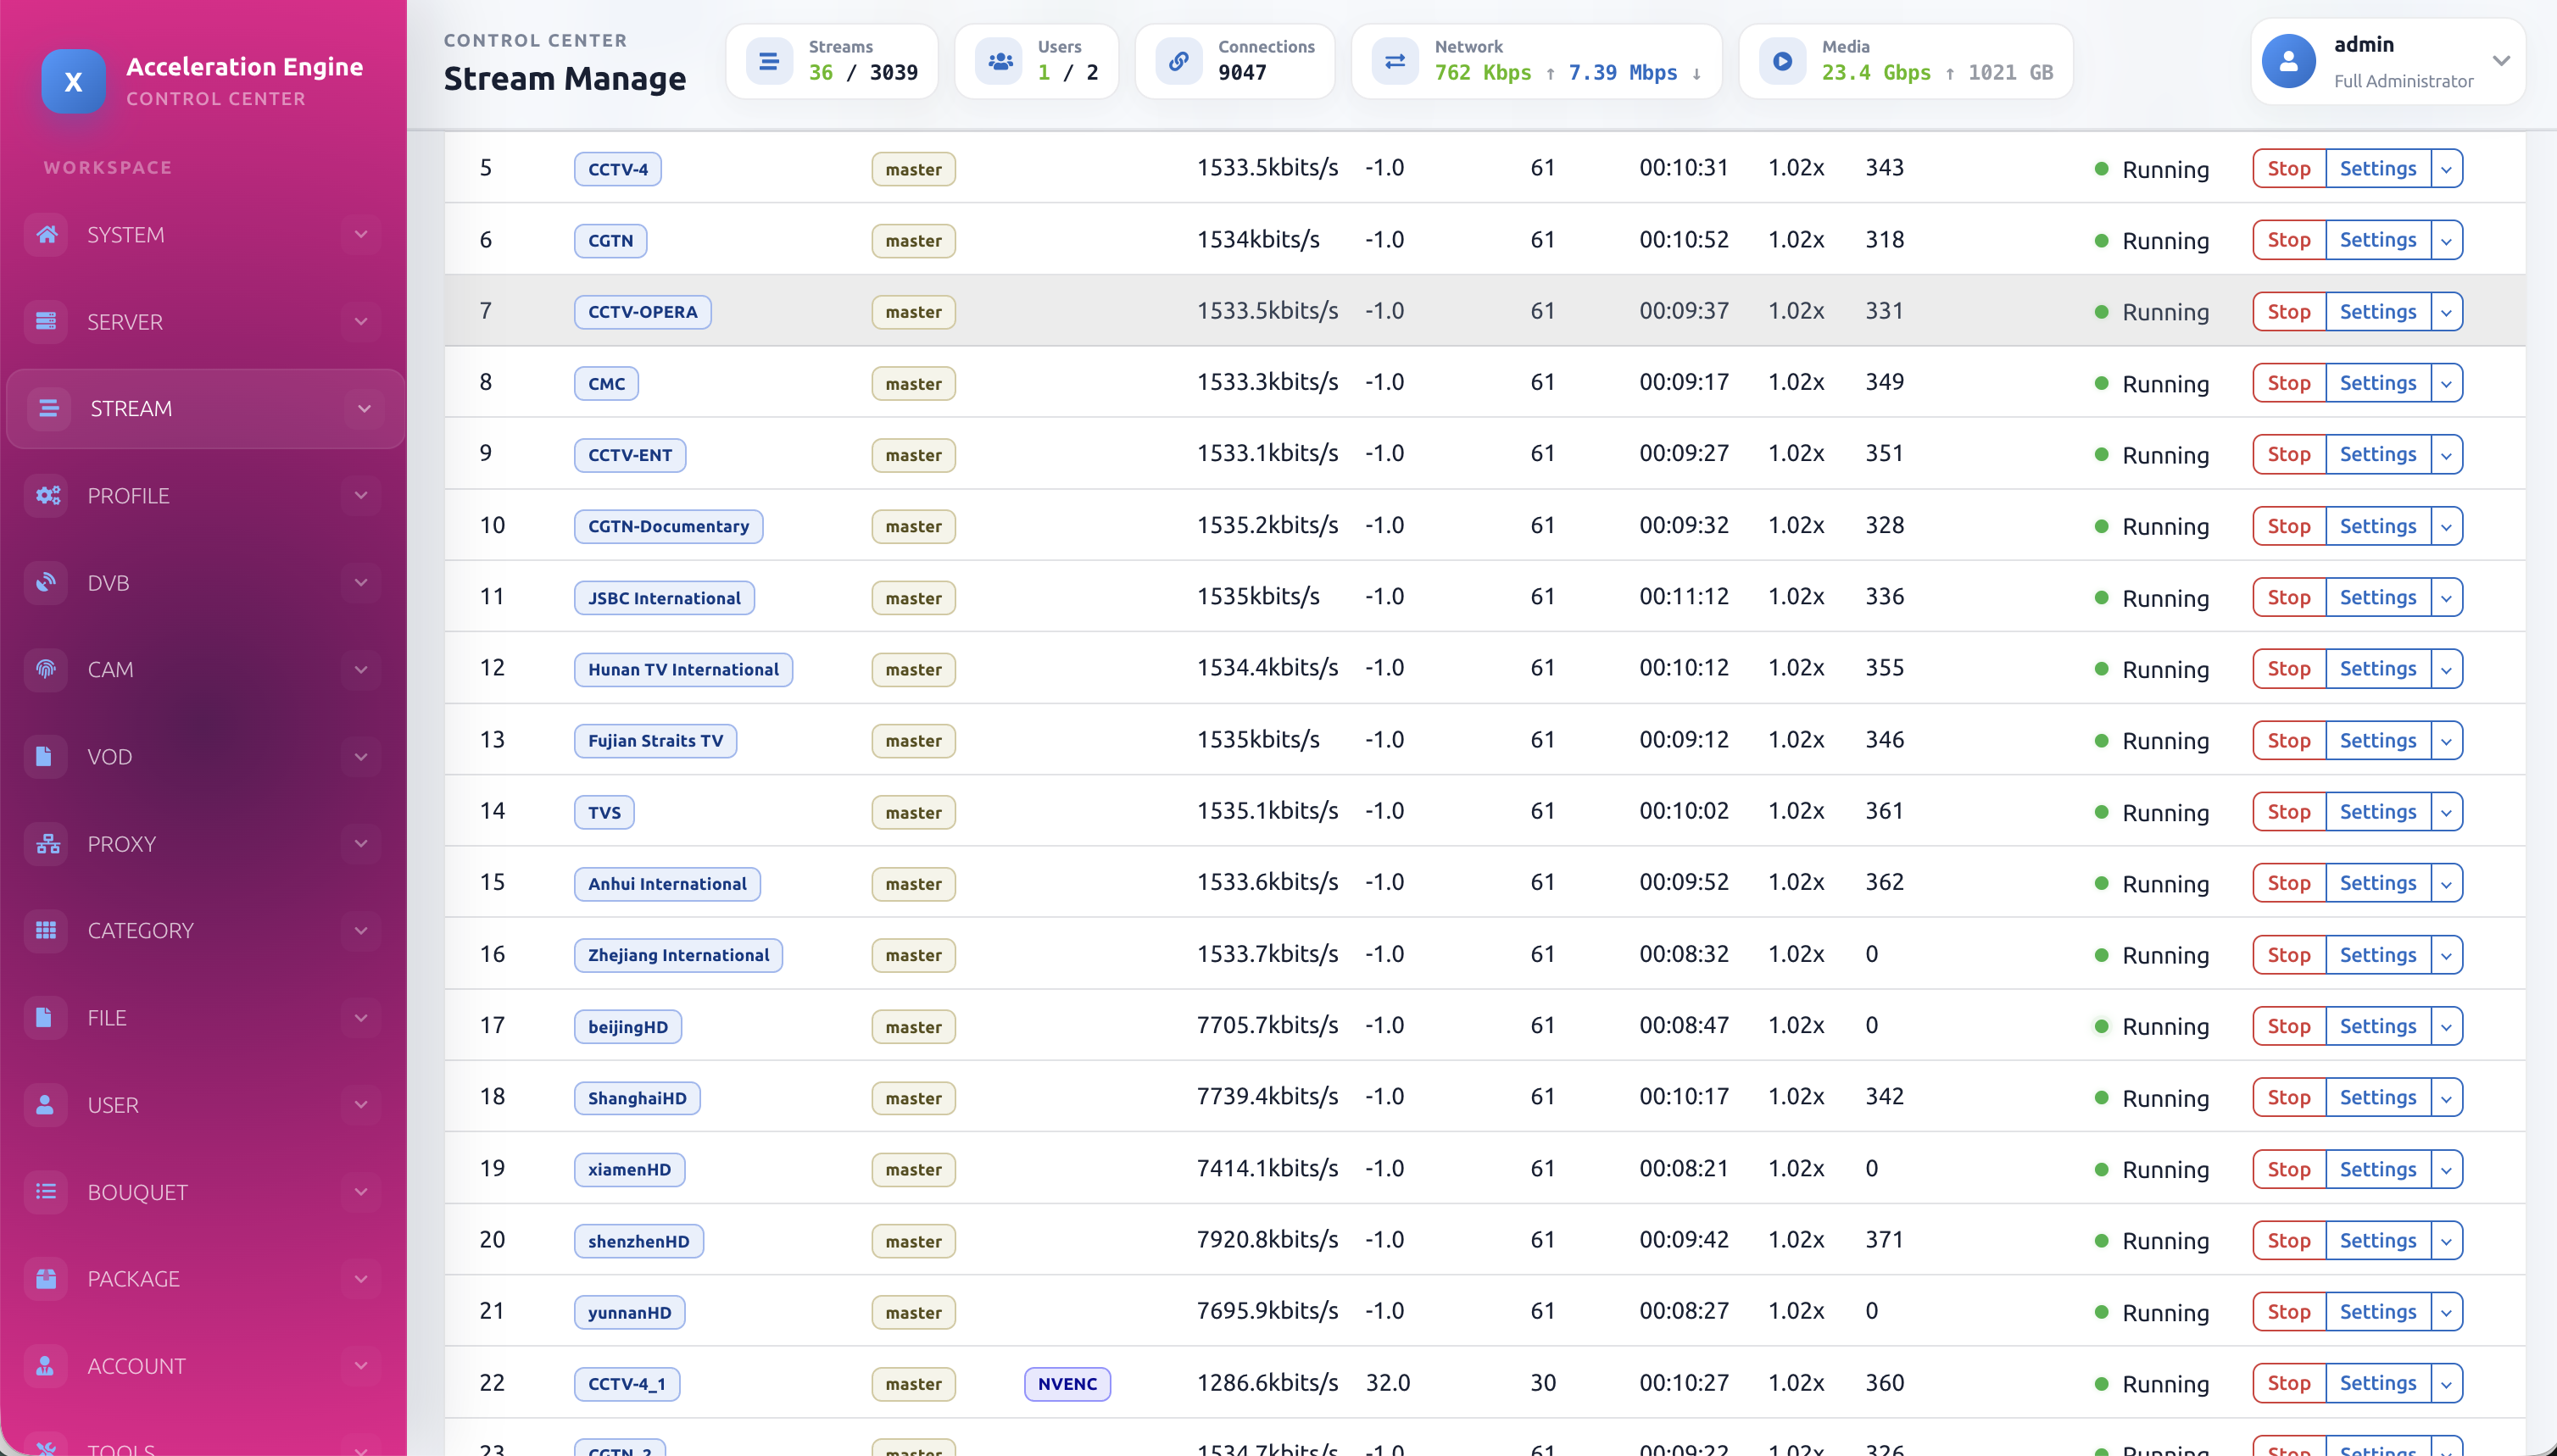
Task: Click the admin avatar icon
Action: pos(2289,61)
